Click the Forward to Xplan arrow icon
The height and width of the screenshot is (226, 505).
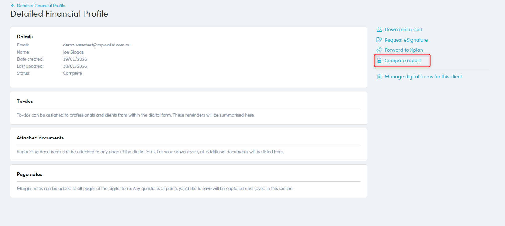click(379, 50)
